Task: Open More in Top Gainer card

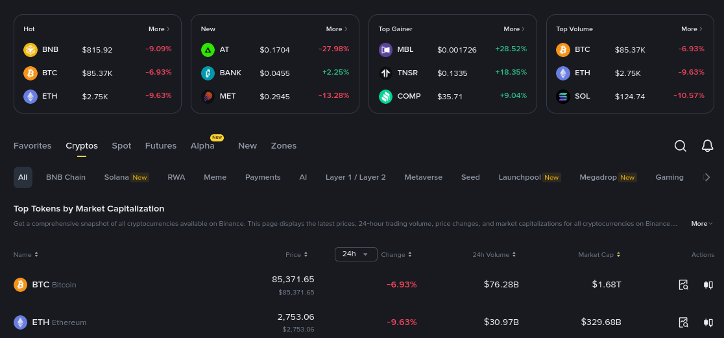Action: click(514, 29)
